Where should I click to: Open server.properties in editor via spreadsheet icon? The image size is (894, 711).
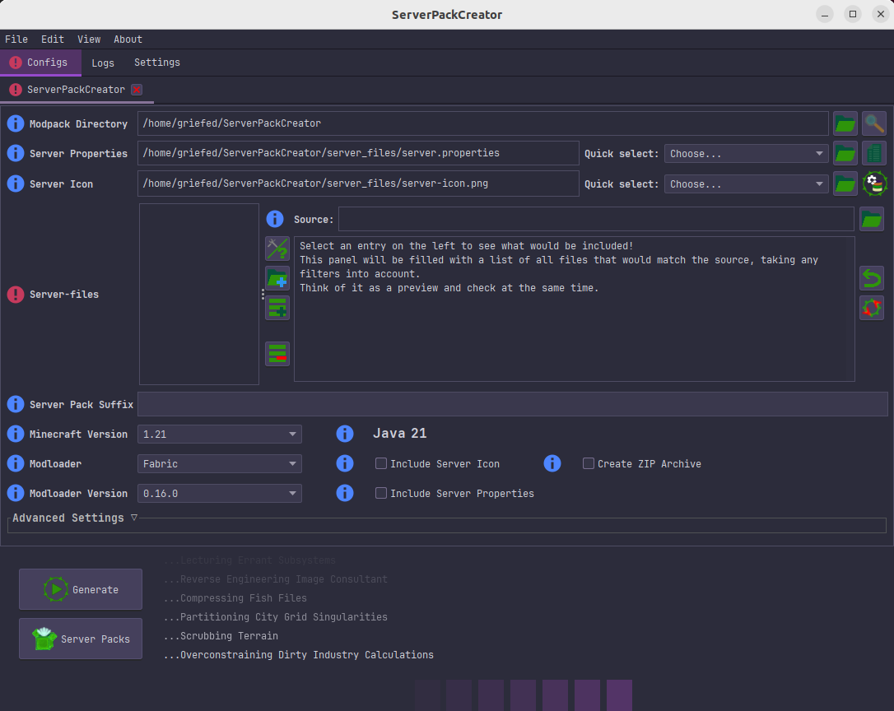click(x=873, y=153)
